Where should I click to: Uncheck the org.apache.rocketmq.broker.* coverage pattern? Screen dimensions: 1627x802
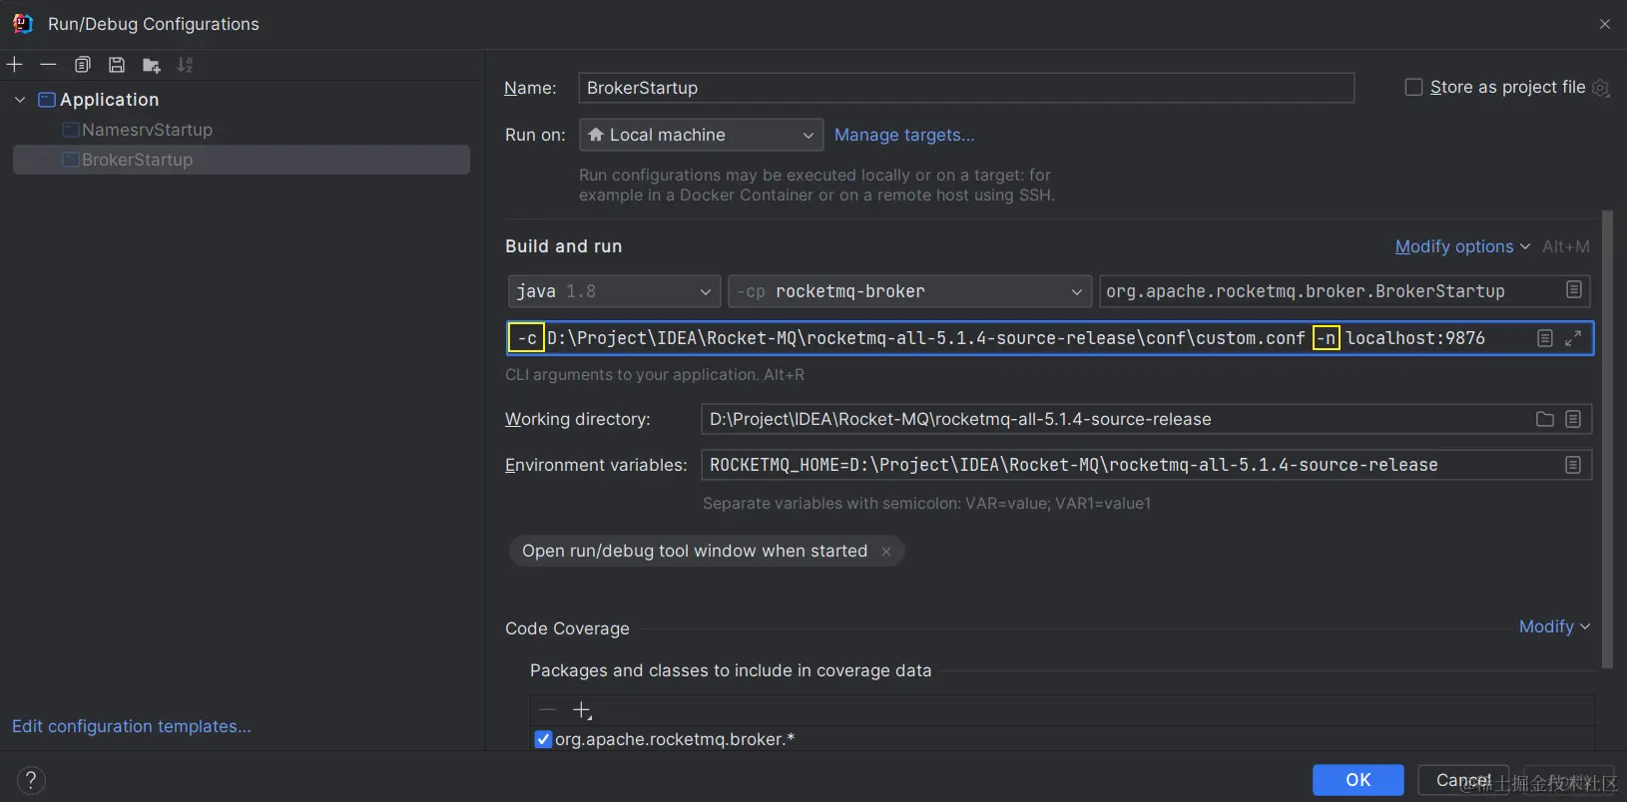(x=543, y=739)
